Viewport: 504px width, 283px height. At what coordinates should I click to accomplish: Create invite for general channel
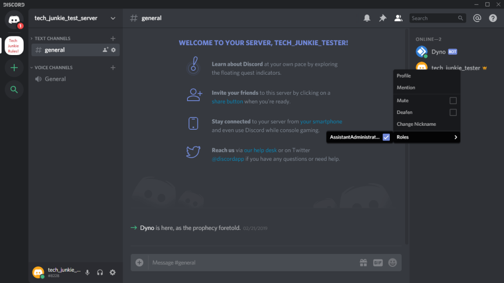pyautogui.click(x=105, y=50)
